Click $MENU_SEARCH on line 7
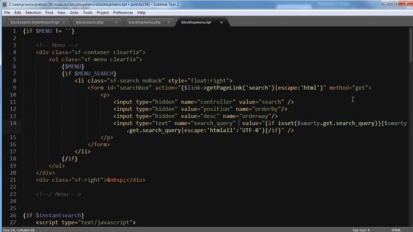 pyautogui.click(x=94, y=73)
